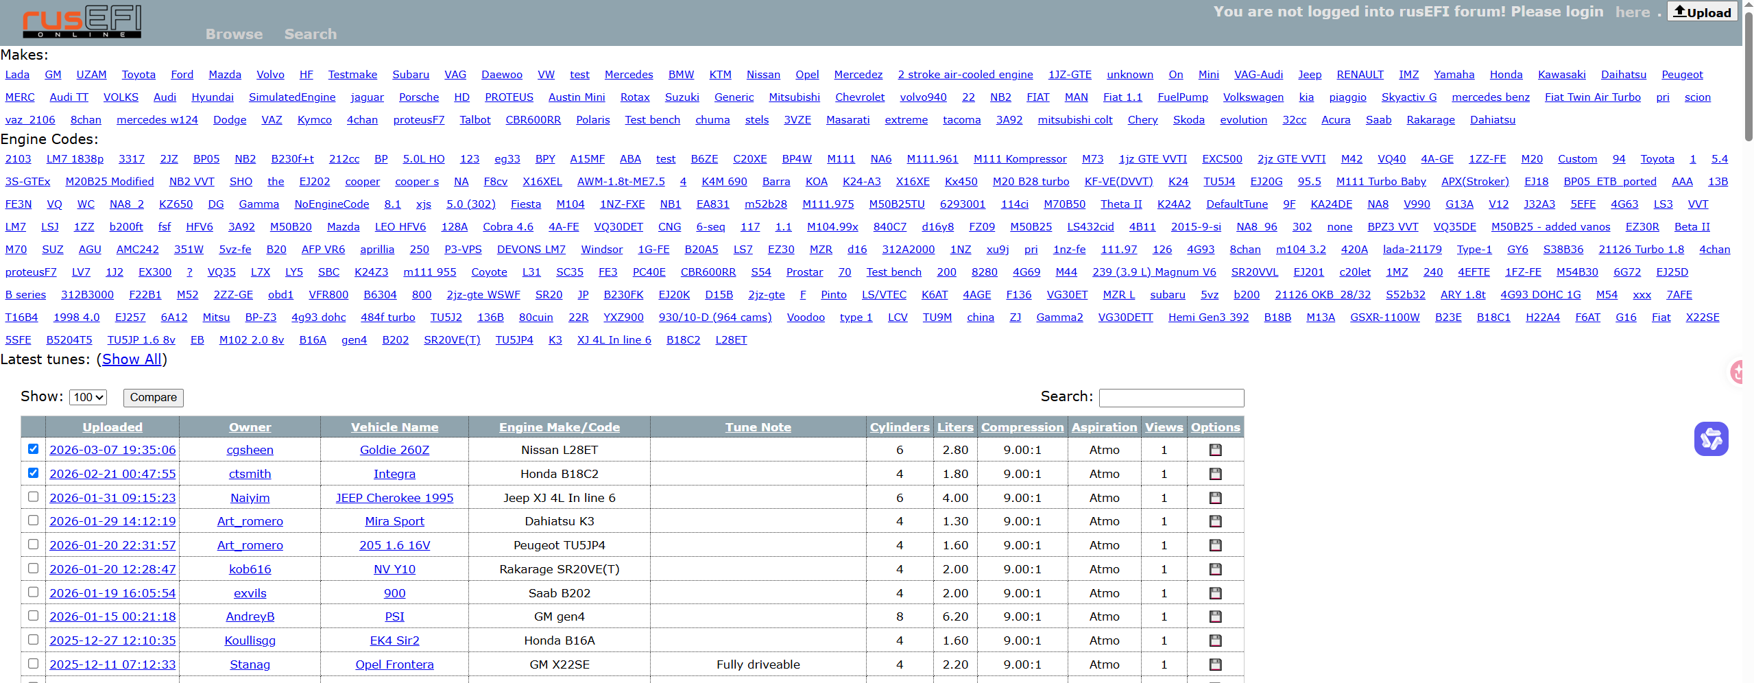The height and width of the screenshot is (683, 1754).
Task: Click the 'Fully driveable' tune note
Action: pyautogui.click(x=758, y=665)
